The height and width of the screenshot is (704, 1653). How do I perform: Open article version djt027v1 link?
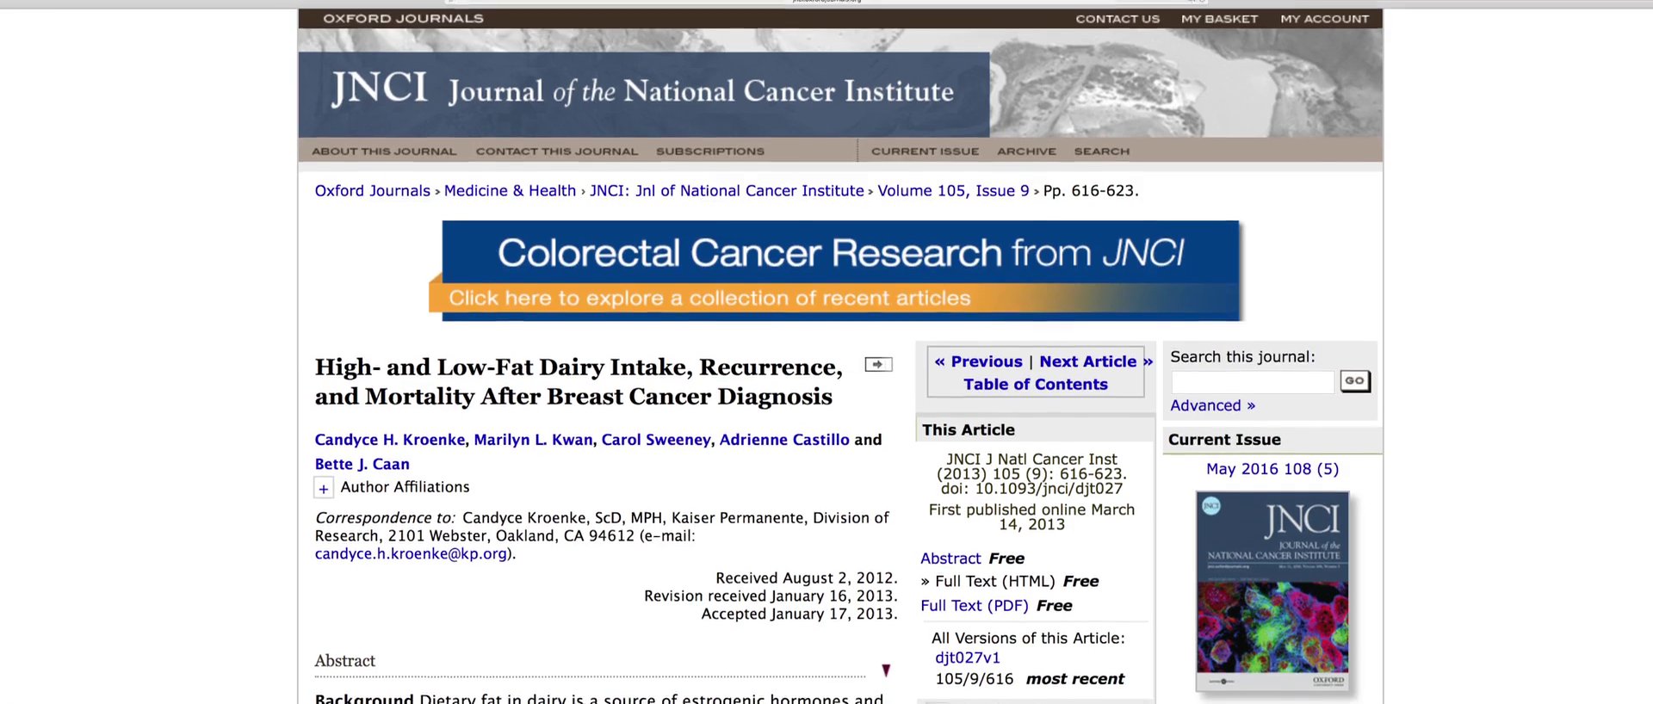pos(968,658)
